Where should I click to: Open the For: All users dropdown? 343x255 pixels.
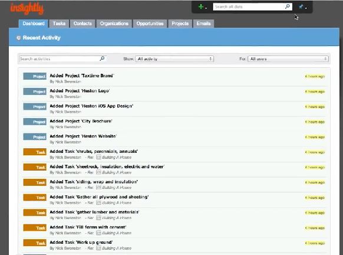tap(288, 58)
